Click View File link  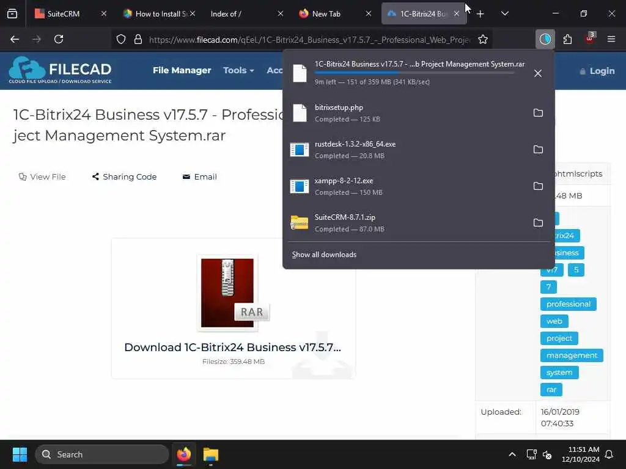tap(42, 176)
